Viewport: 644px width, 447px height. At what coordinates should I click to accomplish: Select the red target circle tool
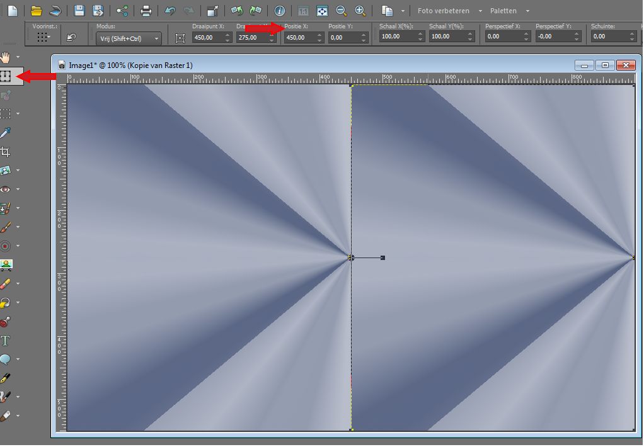[x=5, y=246]
